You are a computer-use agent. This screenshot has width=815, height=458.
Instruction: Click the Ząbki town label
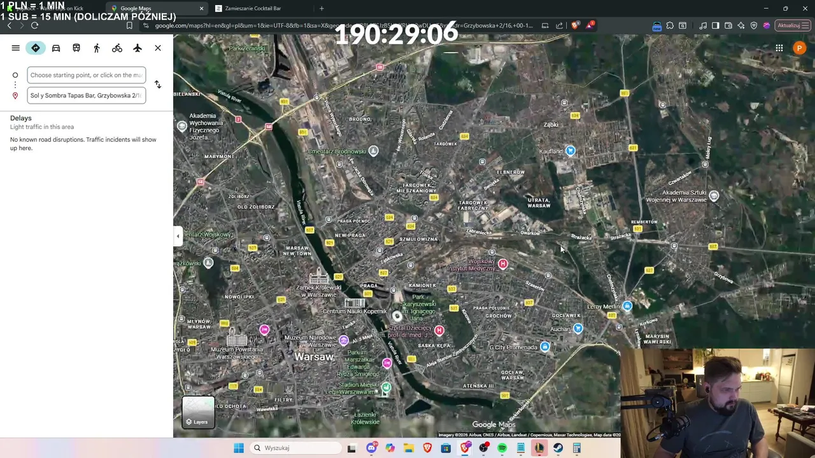(551, 125)
